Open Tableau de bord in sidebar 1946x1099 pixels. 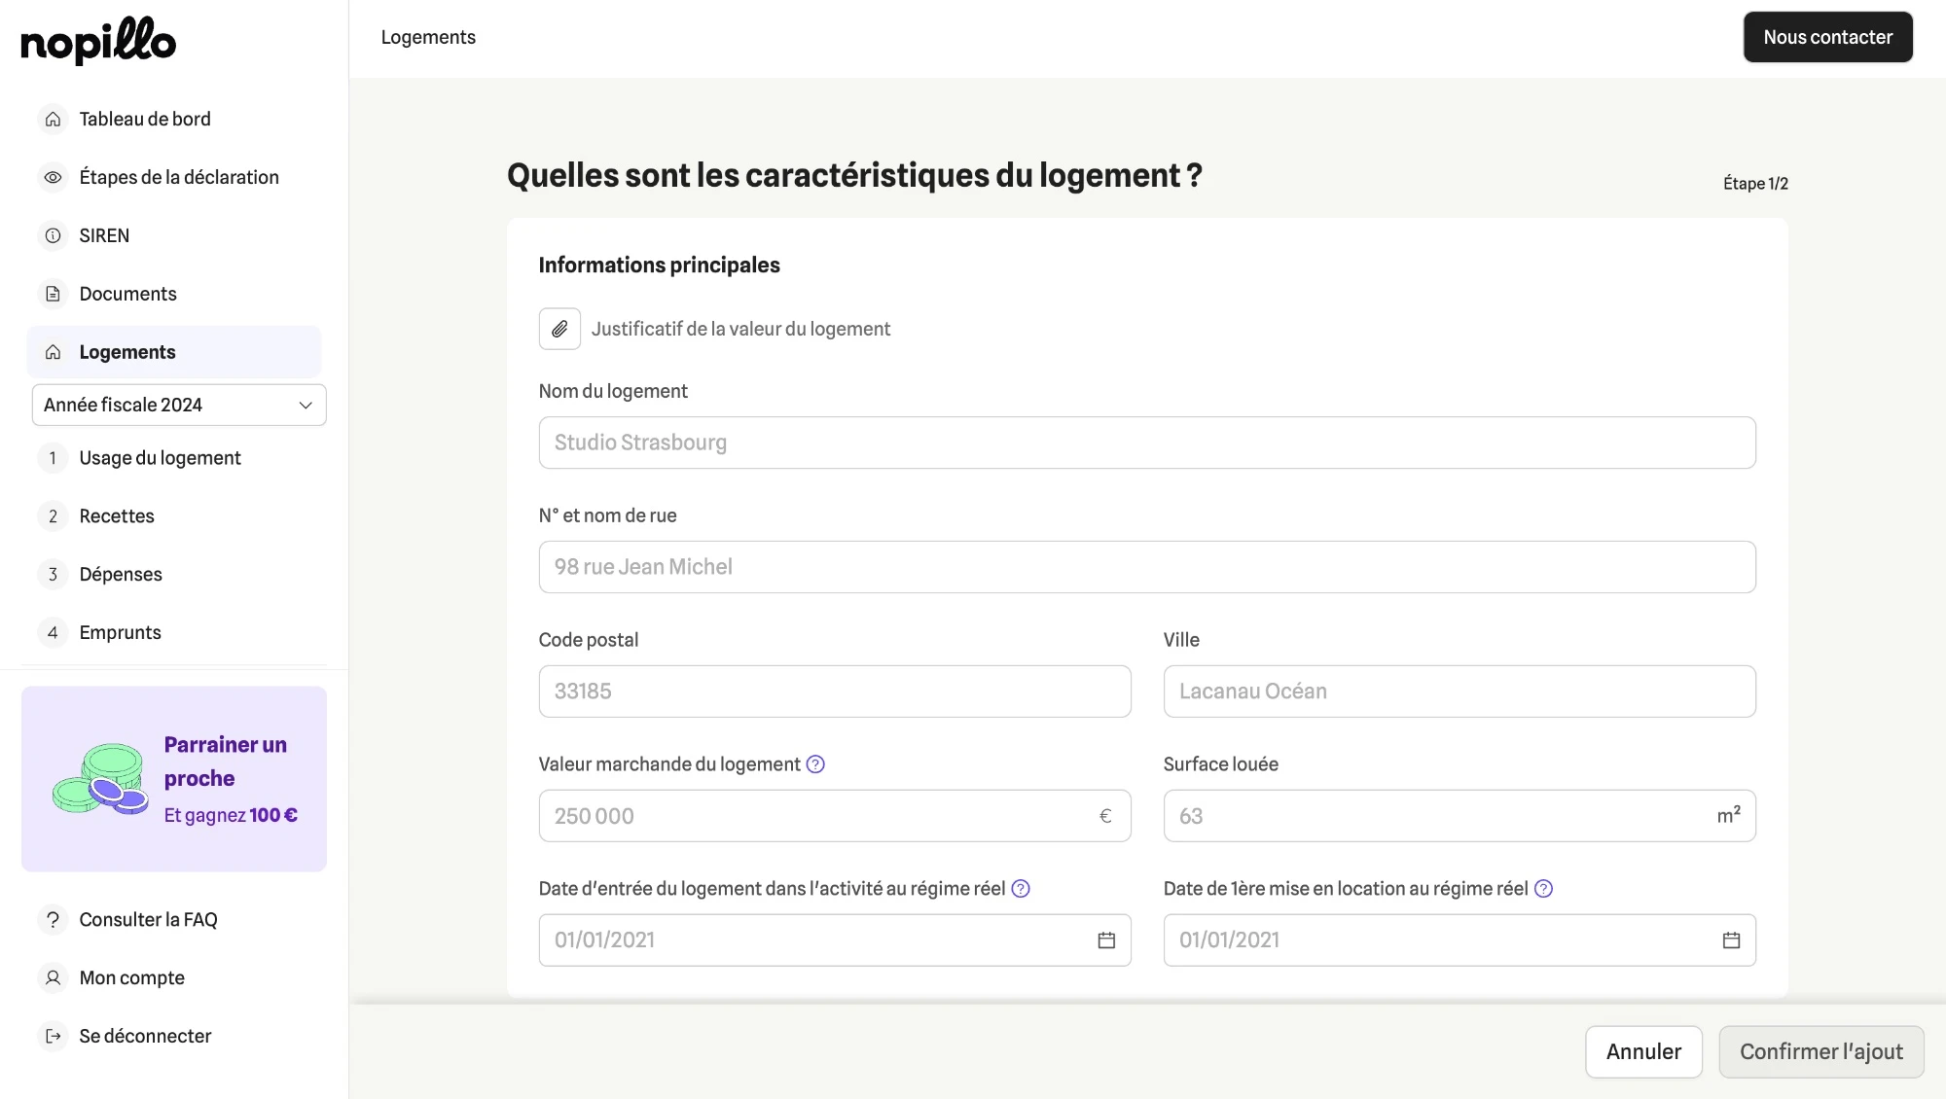pos(145,119)
